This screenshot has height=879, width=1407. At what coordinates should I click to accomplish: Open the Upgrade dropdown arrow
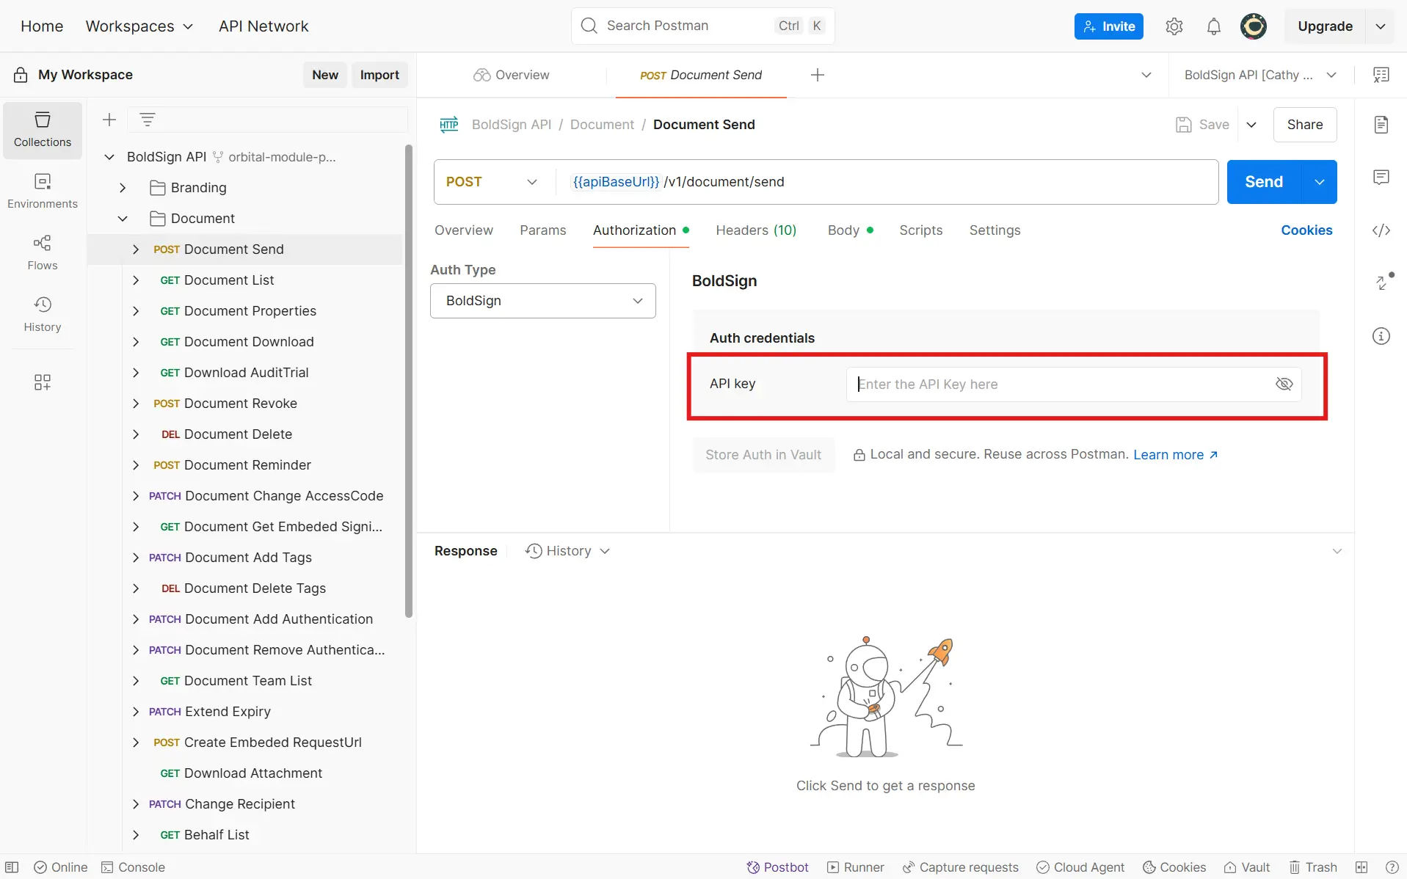pos(1381,26)
